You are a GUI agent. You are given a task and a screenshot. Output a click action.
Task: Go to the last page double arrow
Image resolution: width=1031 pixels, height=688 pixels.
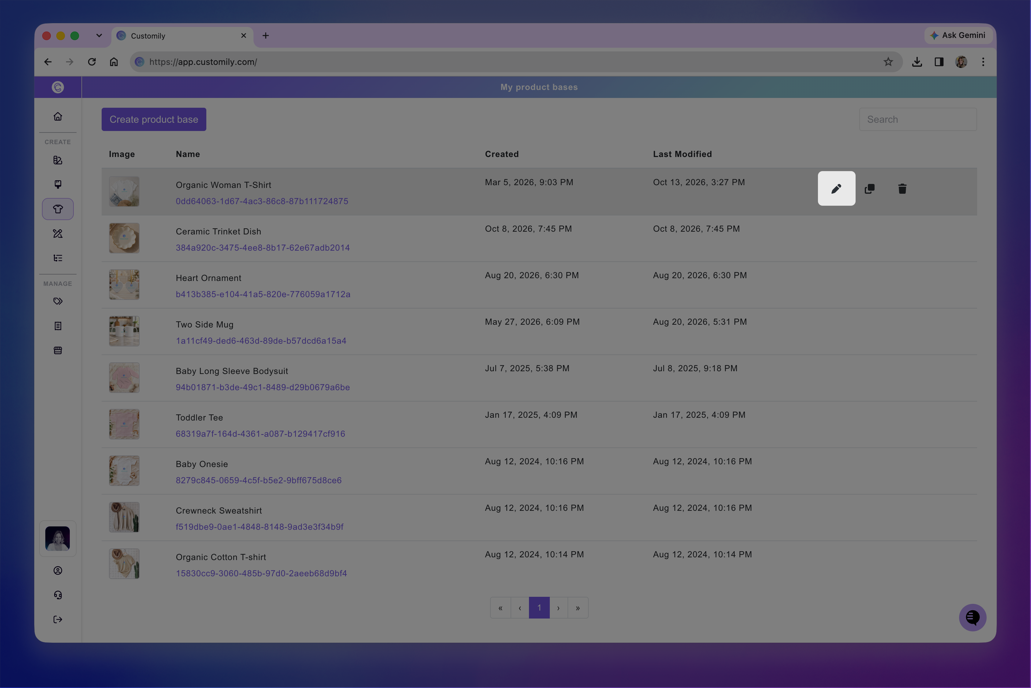coord(578,608)
